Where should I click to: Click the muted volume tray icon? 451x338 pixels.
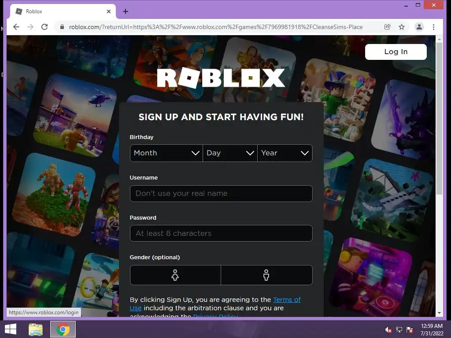click(x=388, y=330)
